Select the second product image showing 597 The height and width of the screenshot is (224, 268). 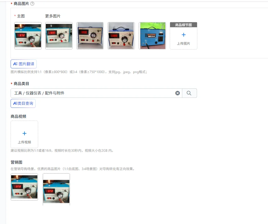[59, 36]
